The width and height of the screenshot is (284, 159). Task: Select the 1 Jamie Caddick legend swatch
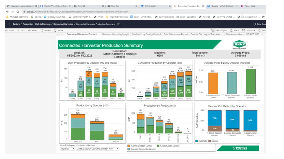129,146
